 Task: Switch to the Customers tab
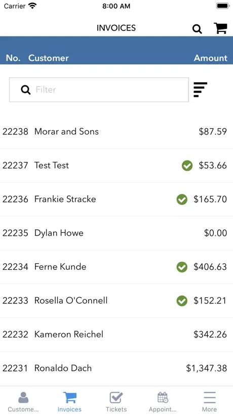point(23,401)
